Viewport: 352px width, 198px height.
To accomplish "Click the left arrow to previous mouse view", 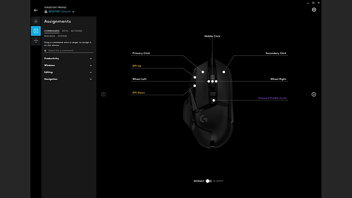I will pos(104,94).
